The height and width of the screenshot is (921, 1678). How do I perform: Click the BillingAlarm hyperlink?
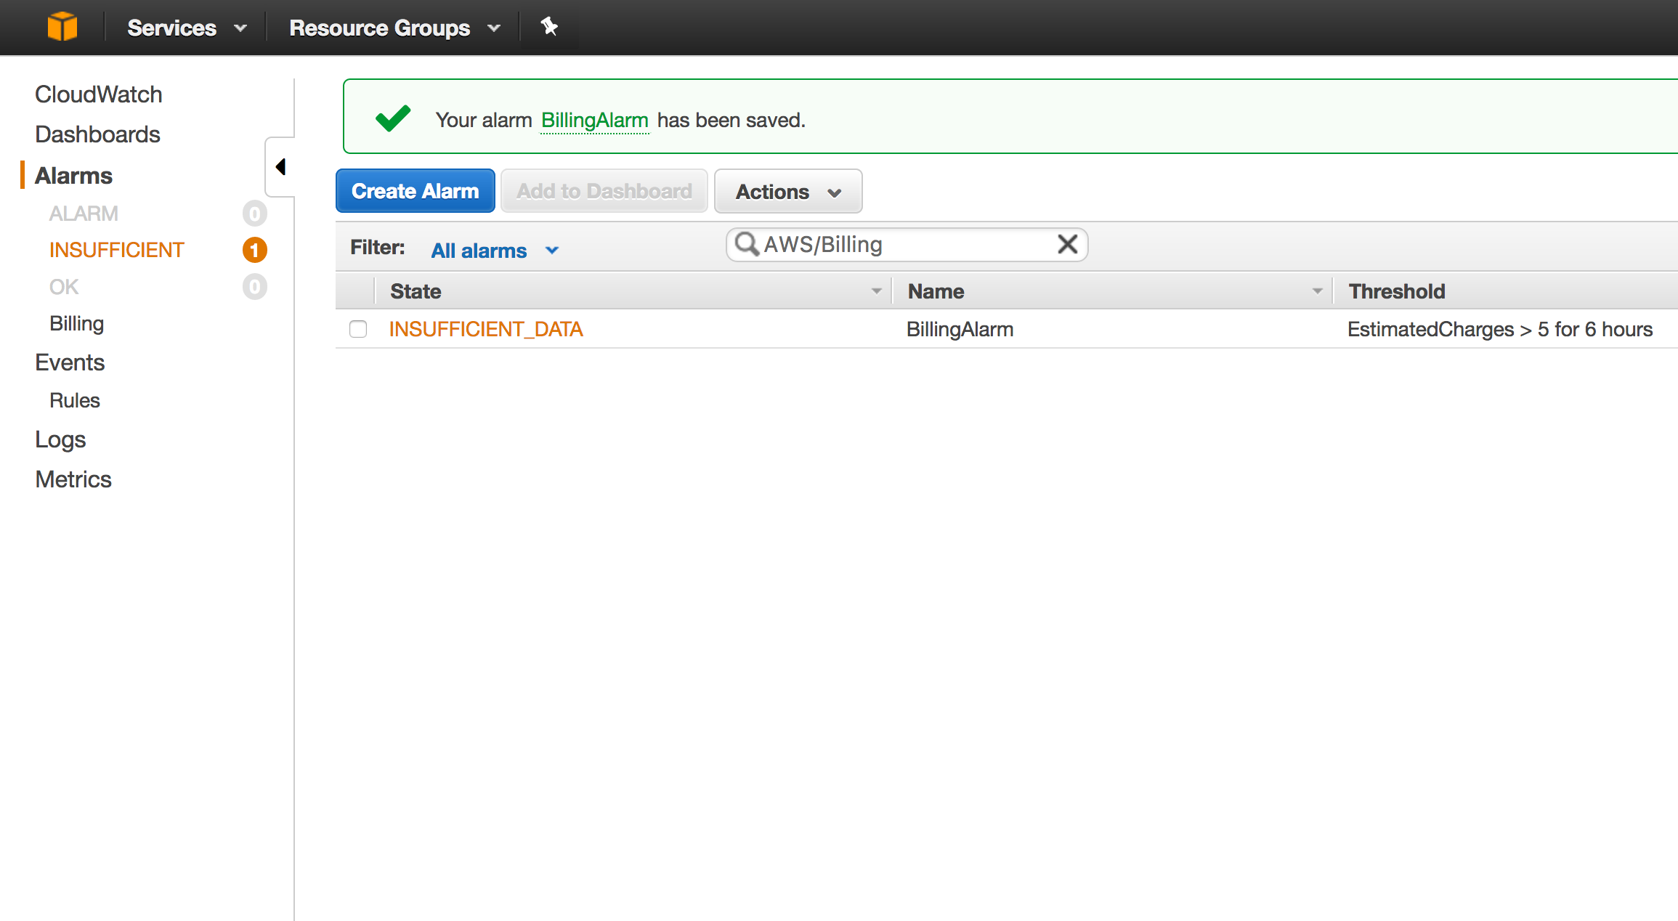click(x=595, y=118)
